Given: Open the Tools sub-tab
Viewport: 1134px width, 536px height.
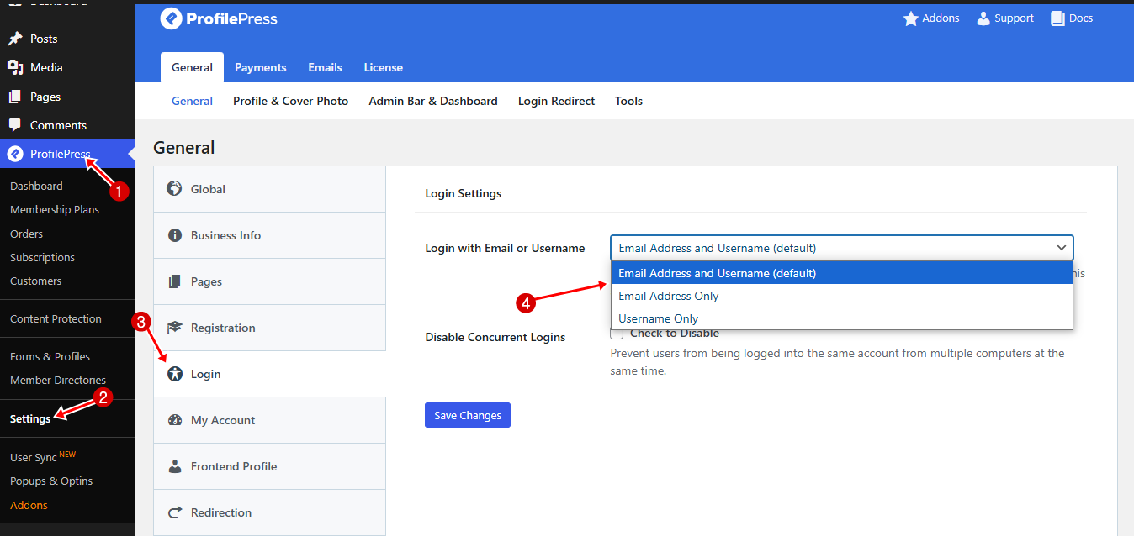Looking at the screenshot, I should click(x=628, y=101).
